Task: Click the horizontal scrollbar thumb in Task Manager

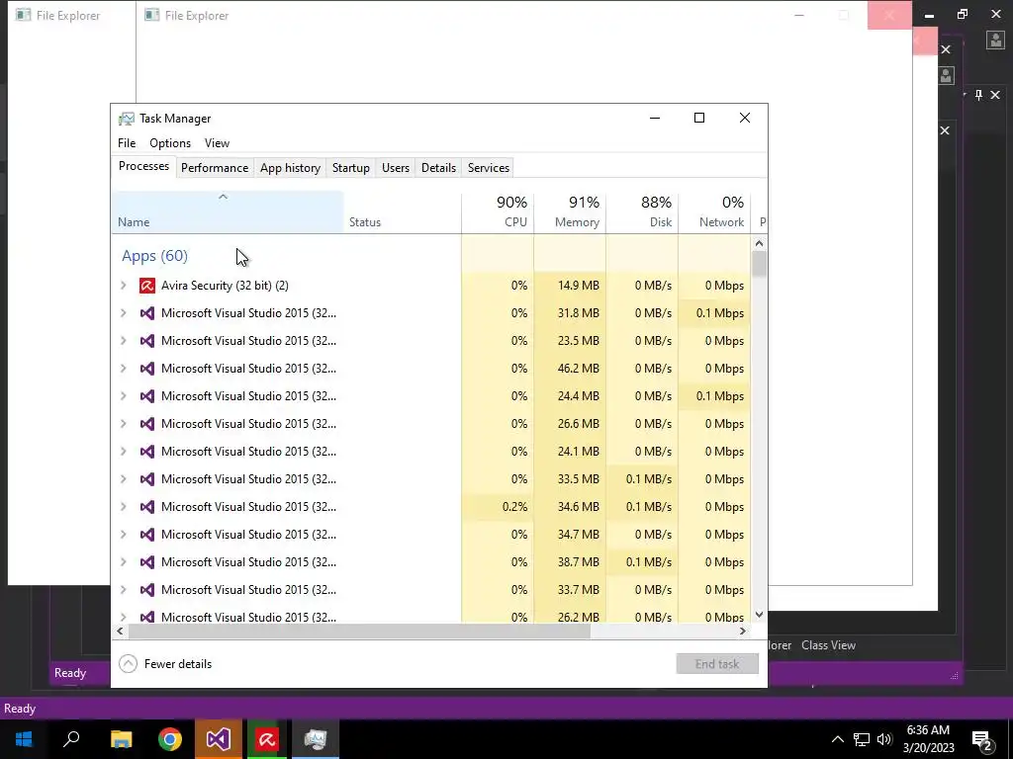Action: tap(359, 632)
